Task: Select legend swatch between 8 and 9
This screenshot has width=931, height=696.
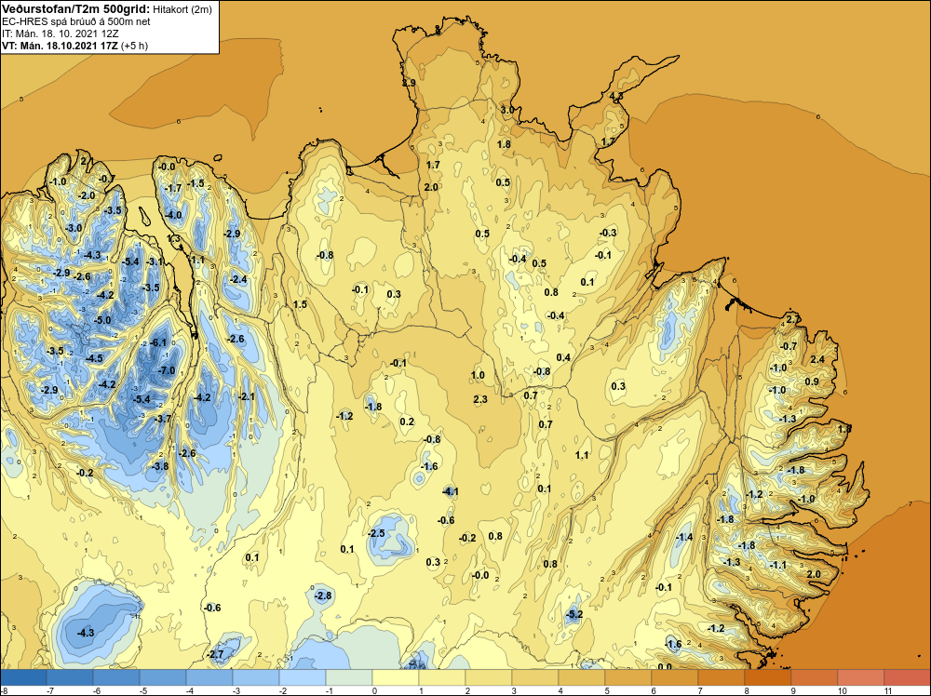Action: tap(768, 677)
